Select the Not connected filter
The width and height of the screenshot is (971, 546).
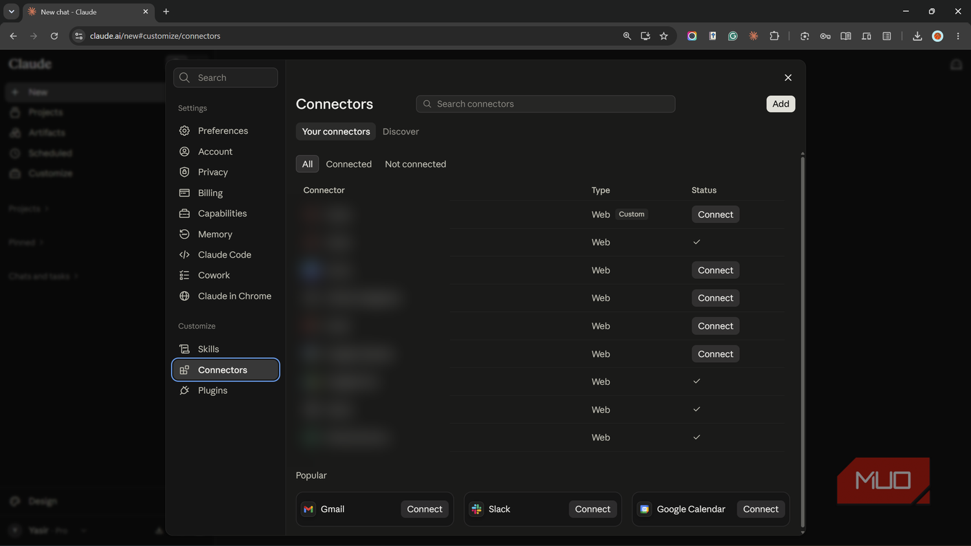pos(416,164)
